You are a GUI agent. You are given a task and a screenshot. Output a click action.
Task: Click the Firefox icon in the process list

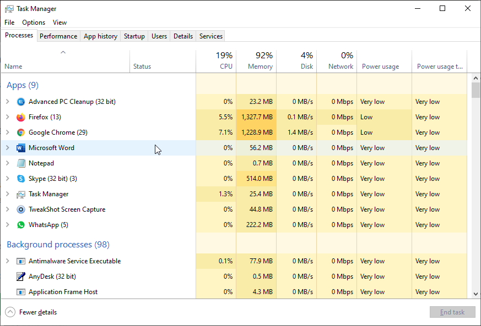pos(21,117)
